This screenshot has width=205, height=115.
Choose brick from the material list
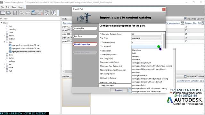point(134,53)
